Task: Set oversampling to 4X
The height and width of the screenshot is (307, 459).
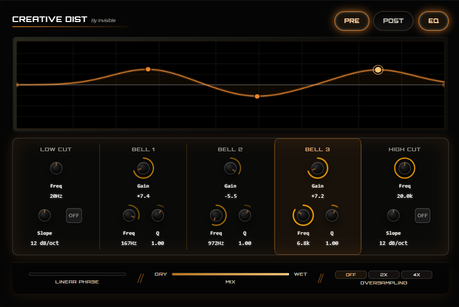Action: [416, 275]
